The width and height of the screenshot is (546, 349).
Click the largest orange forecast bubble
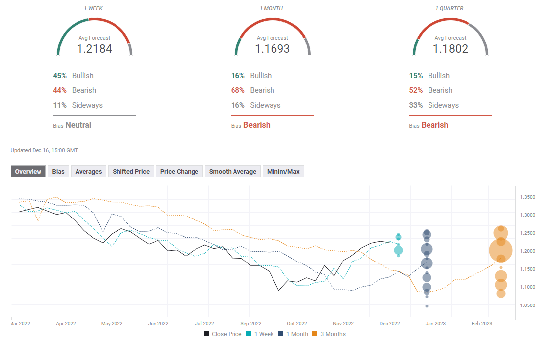(501, 251)
